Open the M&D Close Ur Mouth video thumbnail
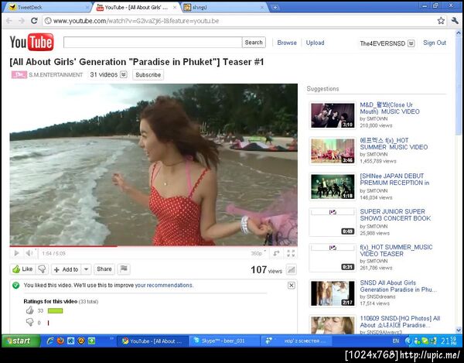The width and height of the screenshot is (464, 363). (x=333, y=115)
